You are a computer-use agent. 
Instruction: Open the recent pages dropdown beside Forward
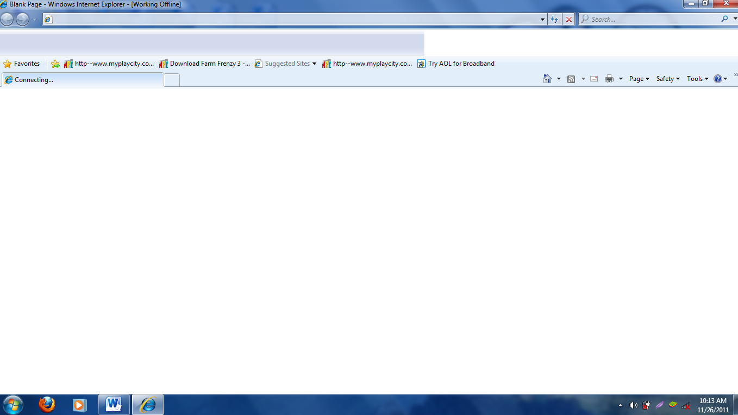tap(35, 20)
